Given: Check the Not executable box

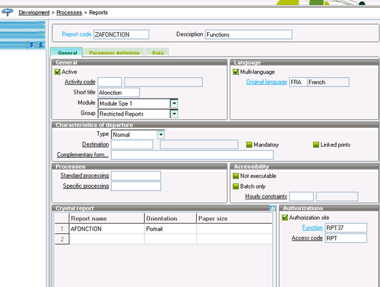Looking at the screenshot, I should (236, 175).
